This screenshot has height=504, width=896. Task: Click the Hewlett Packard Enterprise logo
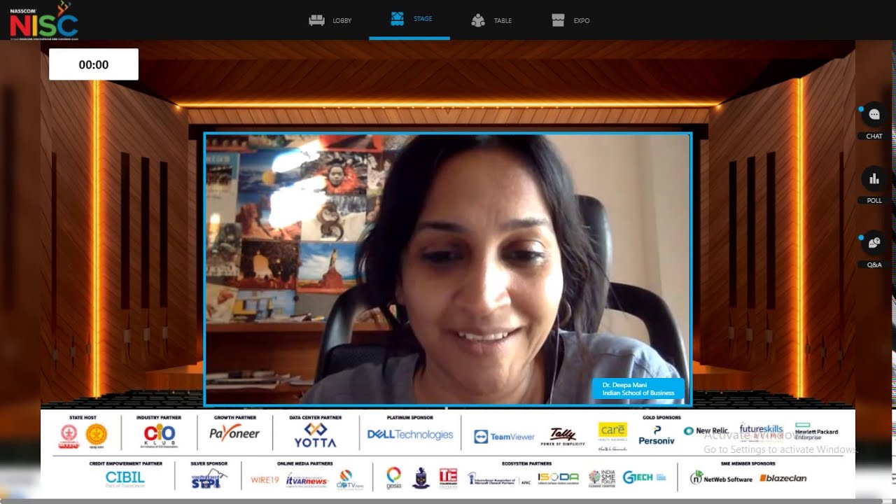pyautogui.click(x=816, y=431)
